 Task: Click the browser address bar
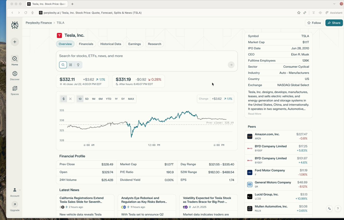166,13
